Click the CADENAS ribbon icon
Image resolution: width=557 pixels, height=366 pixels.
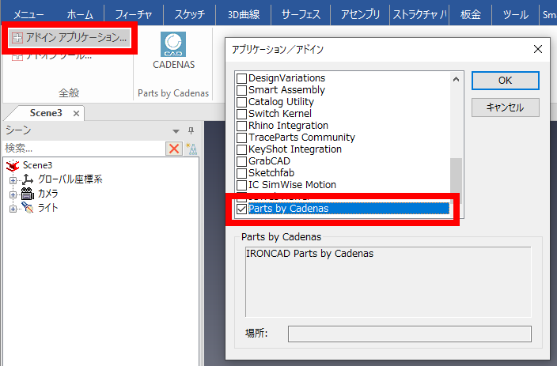coord(173,44)
